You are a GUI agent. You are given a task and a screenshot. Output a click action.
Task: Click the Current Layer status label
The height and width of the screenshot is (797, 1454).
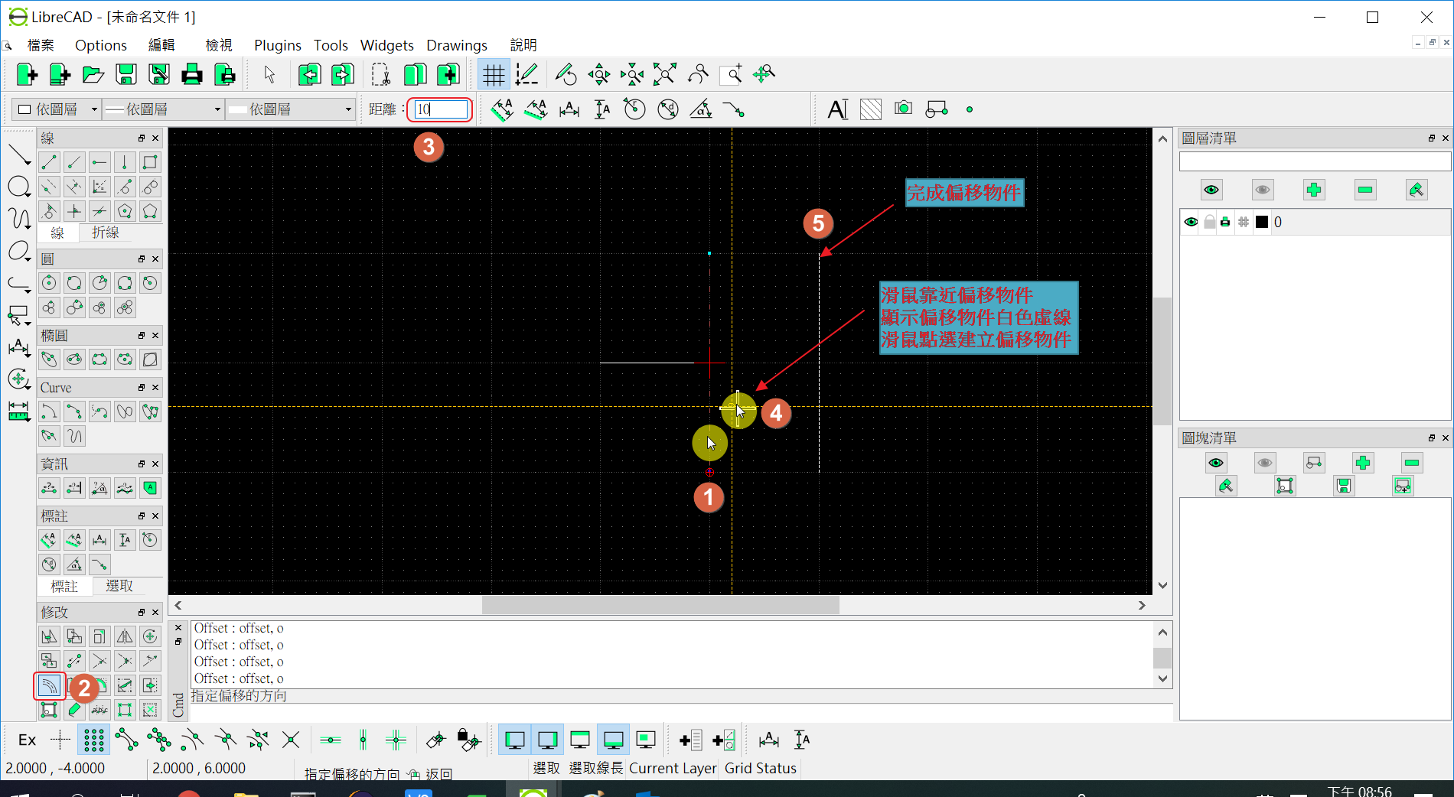pos(673,768)
